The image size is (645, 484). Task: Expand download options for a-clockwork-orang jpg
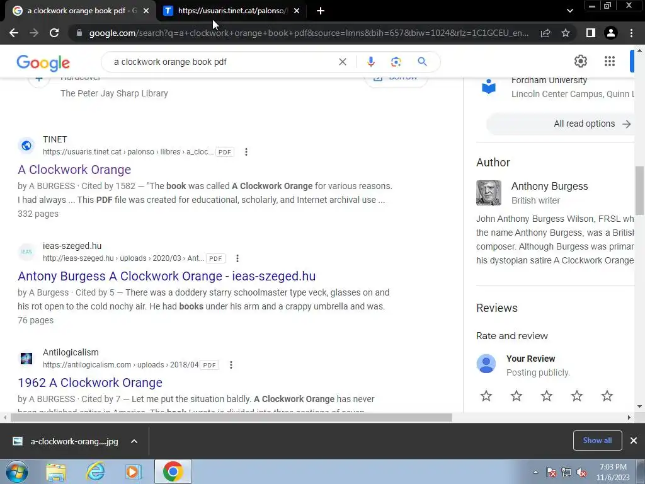click(134, 441)
